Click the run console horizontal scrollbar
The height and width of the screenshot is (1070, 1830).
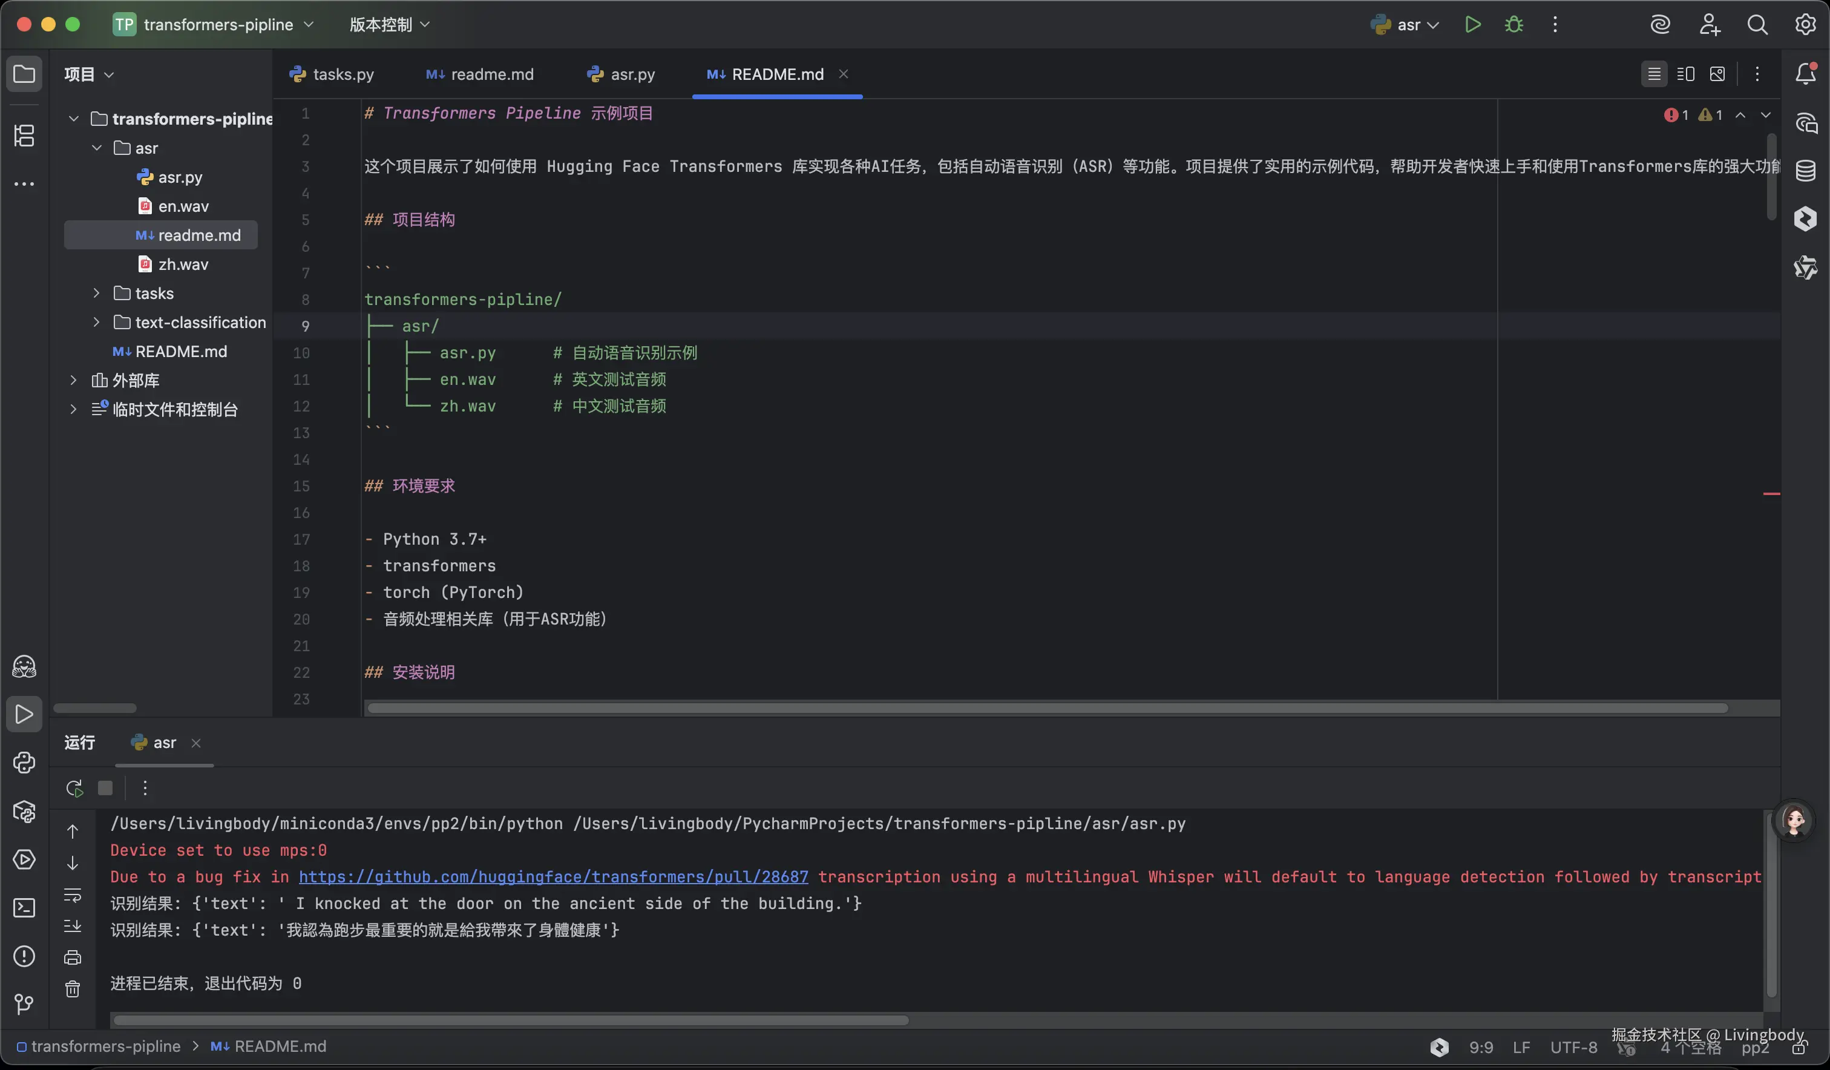point(511,1020)
